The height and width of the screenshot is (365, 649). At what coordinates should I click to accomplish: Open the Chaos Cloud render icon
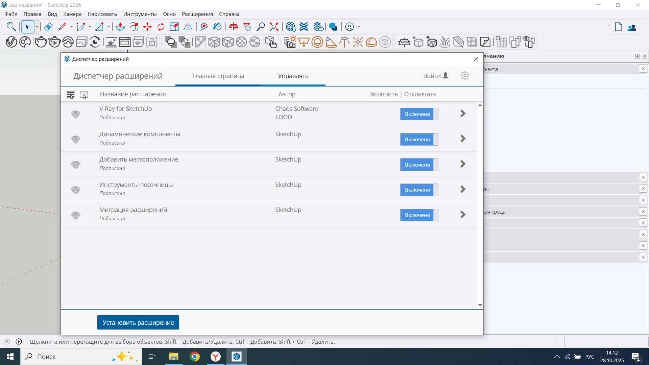[68, 42]
